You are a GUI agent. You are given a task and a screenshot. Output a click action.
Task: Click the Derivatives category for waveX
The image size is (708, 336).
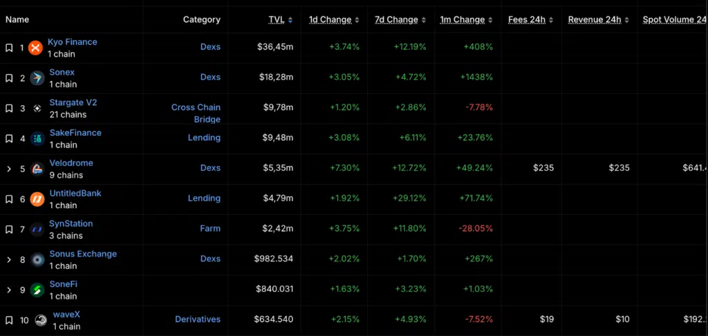tap(198, 319)
